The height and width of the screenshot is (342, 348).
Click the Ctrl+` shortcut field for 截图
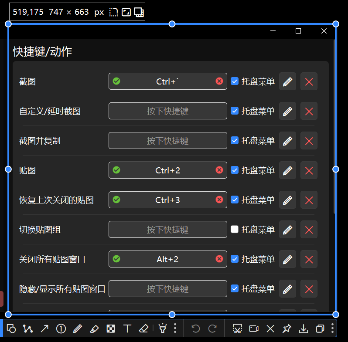[x=168, y=81]
